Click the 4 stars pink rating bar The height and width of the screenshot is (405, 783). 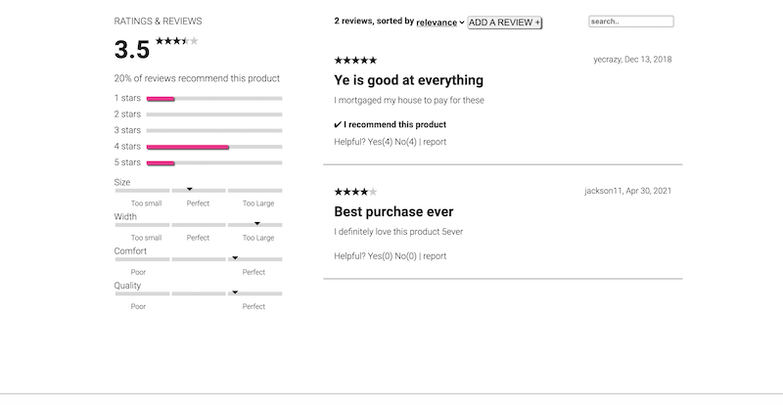[x=188, y=148]
